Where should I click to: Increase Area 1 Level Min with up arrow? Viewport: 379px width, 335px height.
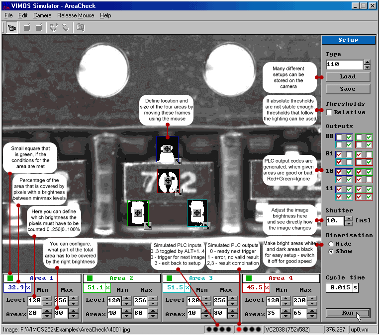(46, 298)
